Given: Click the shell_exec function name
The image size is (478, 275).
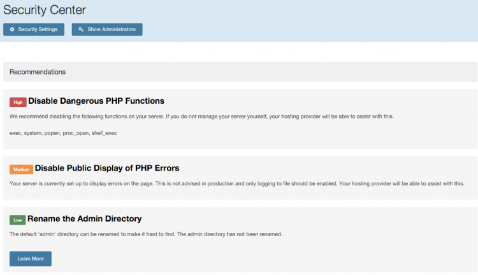Looking at the screenshot, I should coord(105,133).
